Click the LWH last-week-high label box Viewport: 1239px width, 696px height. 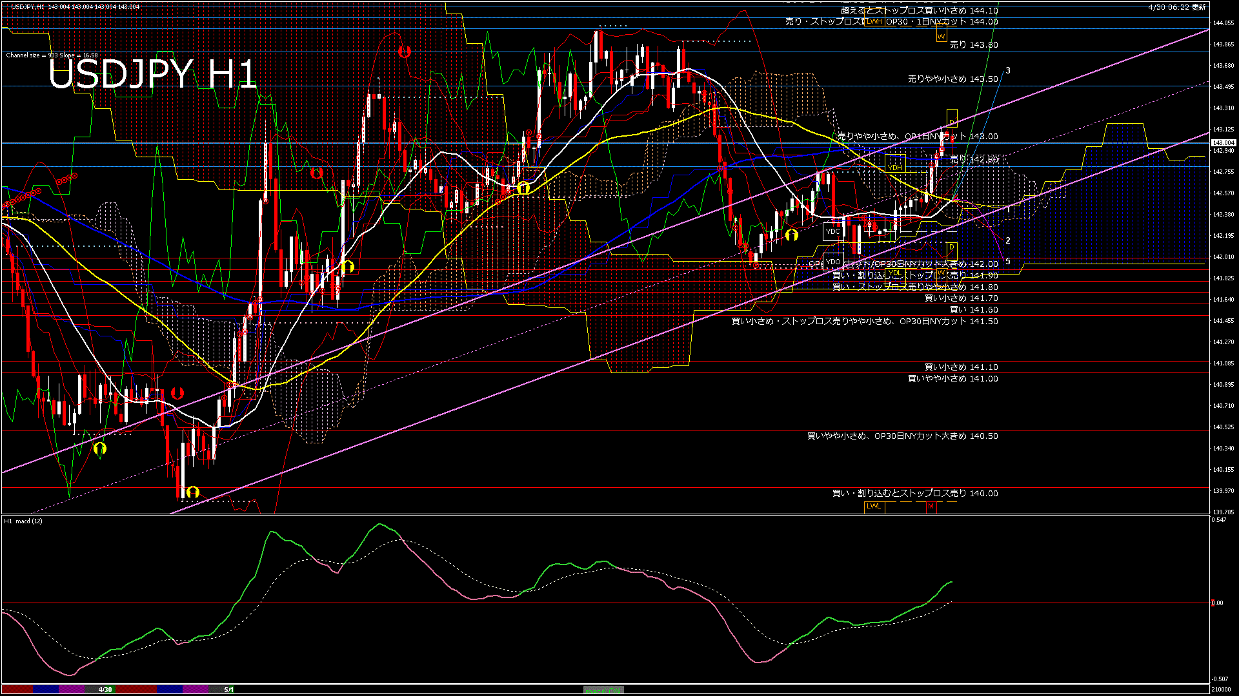coord(874,21)
